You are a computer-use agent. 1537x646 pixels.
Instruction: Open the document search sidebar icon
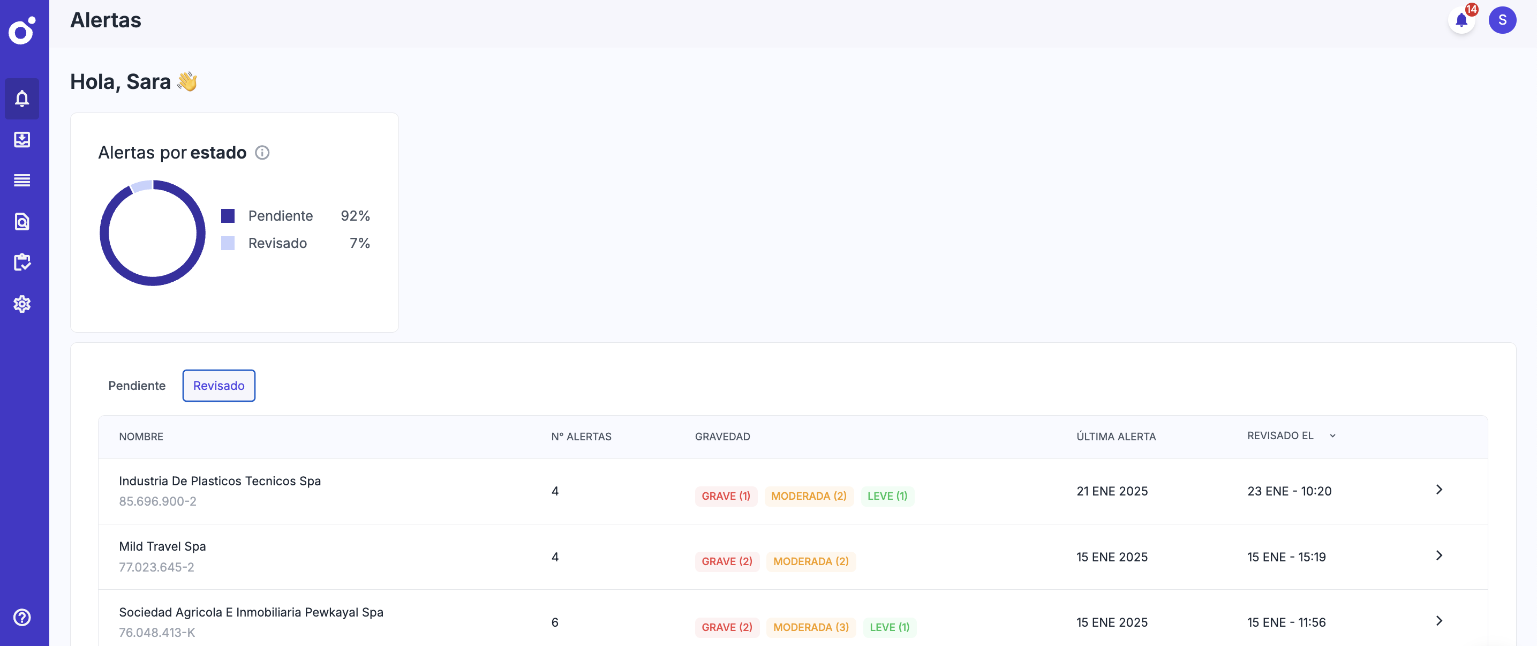(x=22, y=222)
